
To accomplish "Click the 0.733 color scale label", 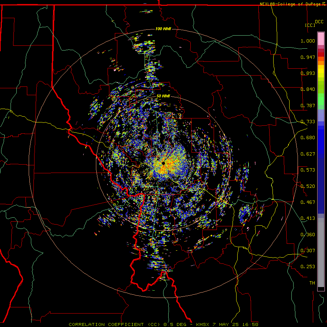I will point(308,122).
